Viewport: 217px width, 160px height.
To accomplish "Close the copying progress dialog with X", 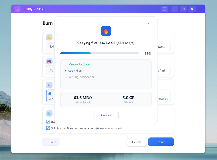I will click(x=148, y=24).
